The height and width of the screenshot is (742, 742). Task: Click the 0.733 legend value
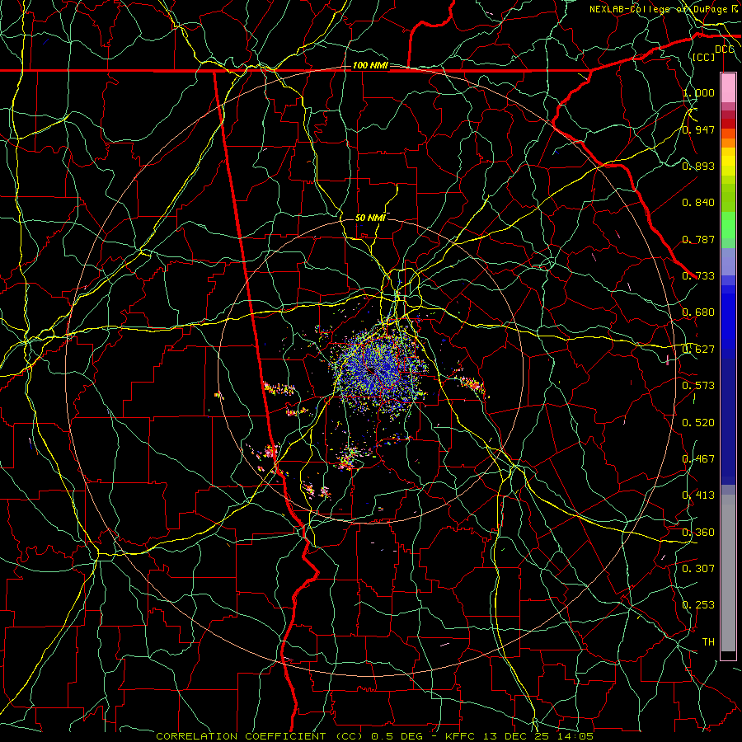[x=698, y=276]
